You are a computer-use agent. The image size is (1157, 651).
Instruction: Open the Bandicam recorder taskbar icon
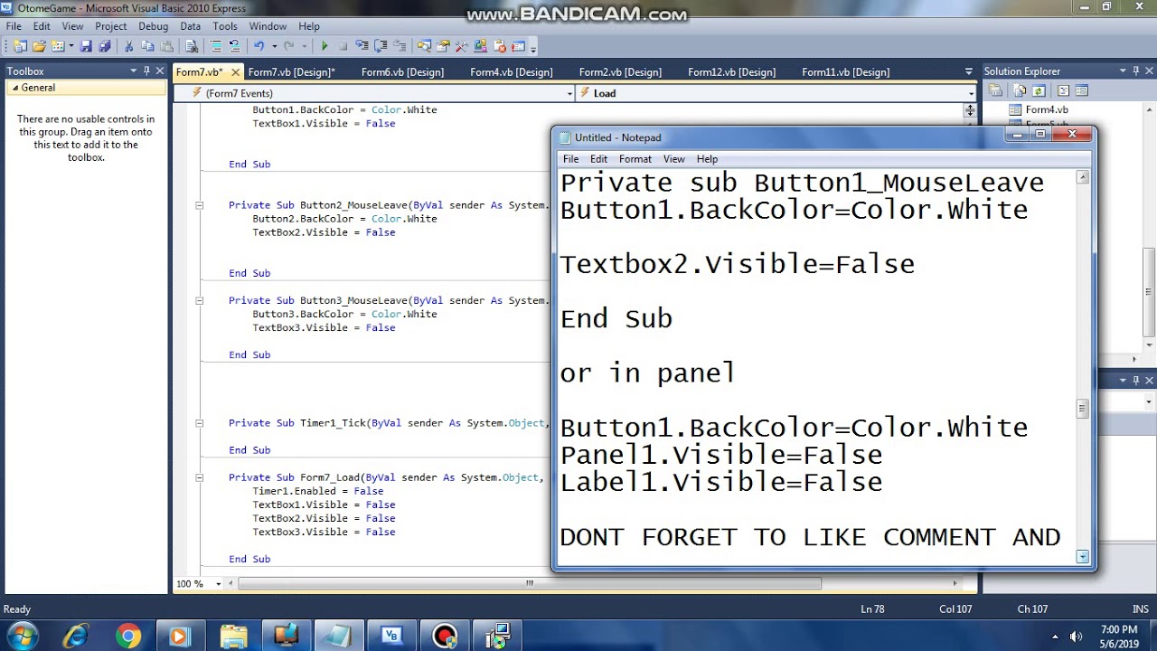click(444, 637)
